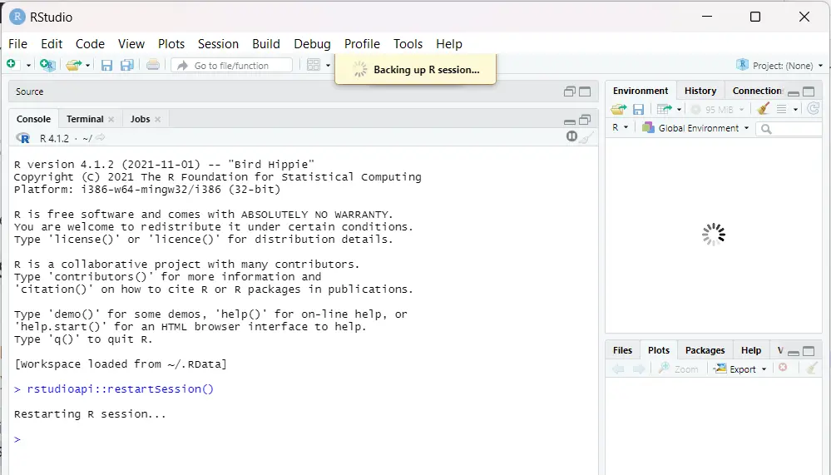This screenshot has width=831, height=475.
Task: Select the Plots tab
Action: 659,350
